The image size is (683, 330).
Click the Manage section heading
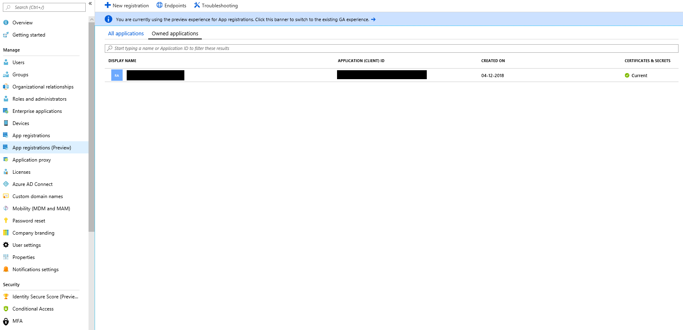point(11,50)
